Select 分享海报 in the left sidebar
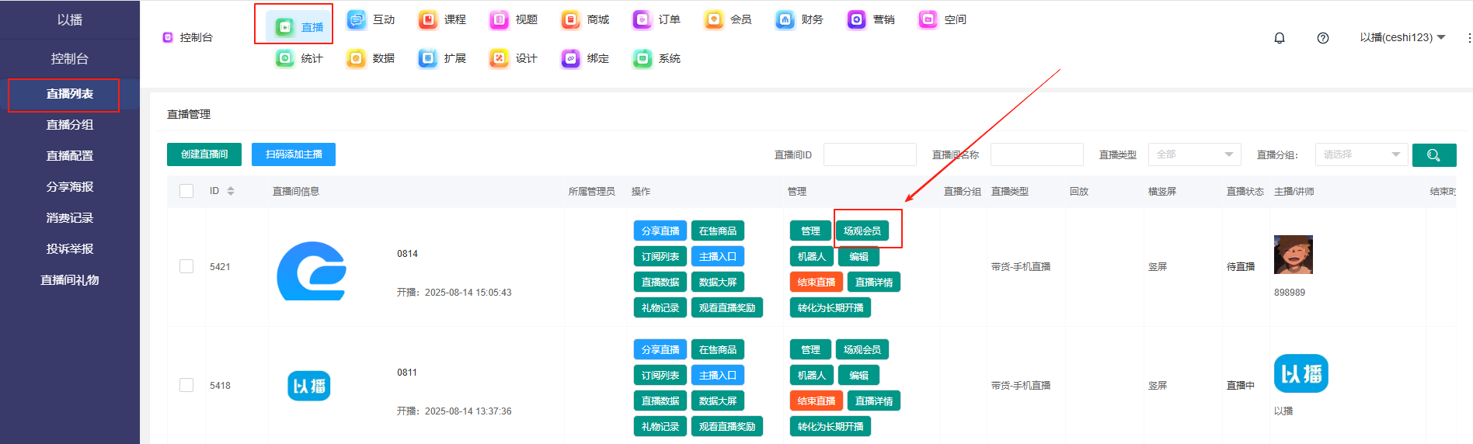The width and height of the screenshot is (1473, 444). 70,186
